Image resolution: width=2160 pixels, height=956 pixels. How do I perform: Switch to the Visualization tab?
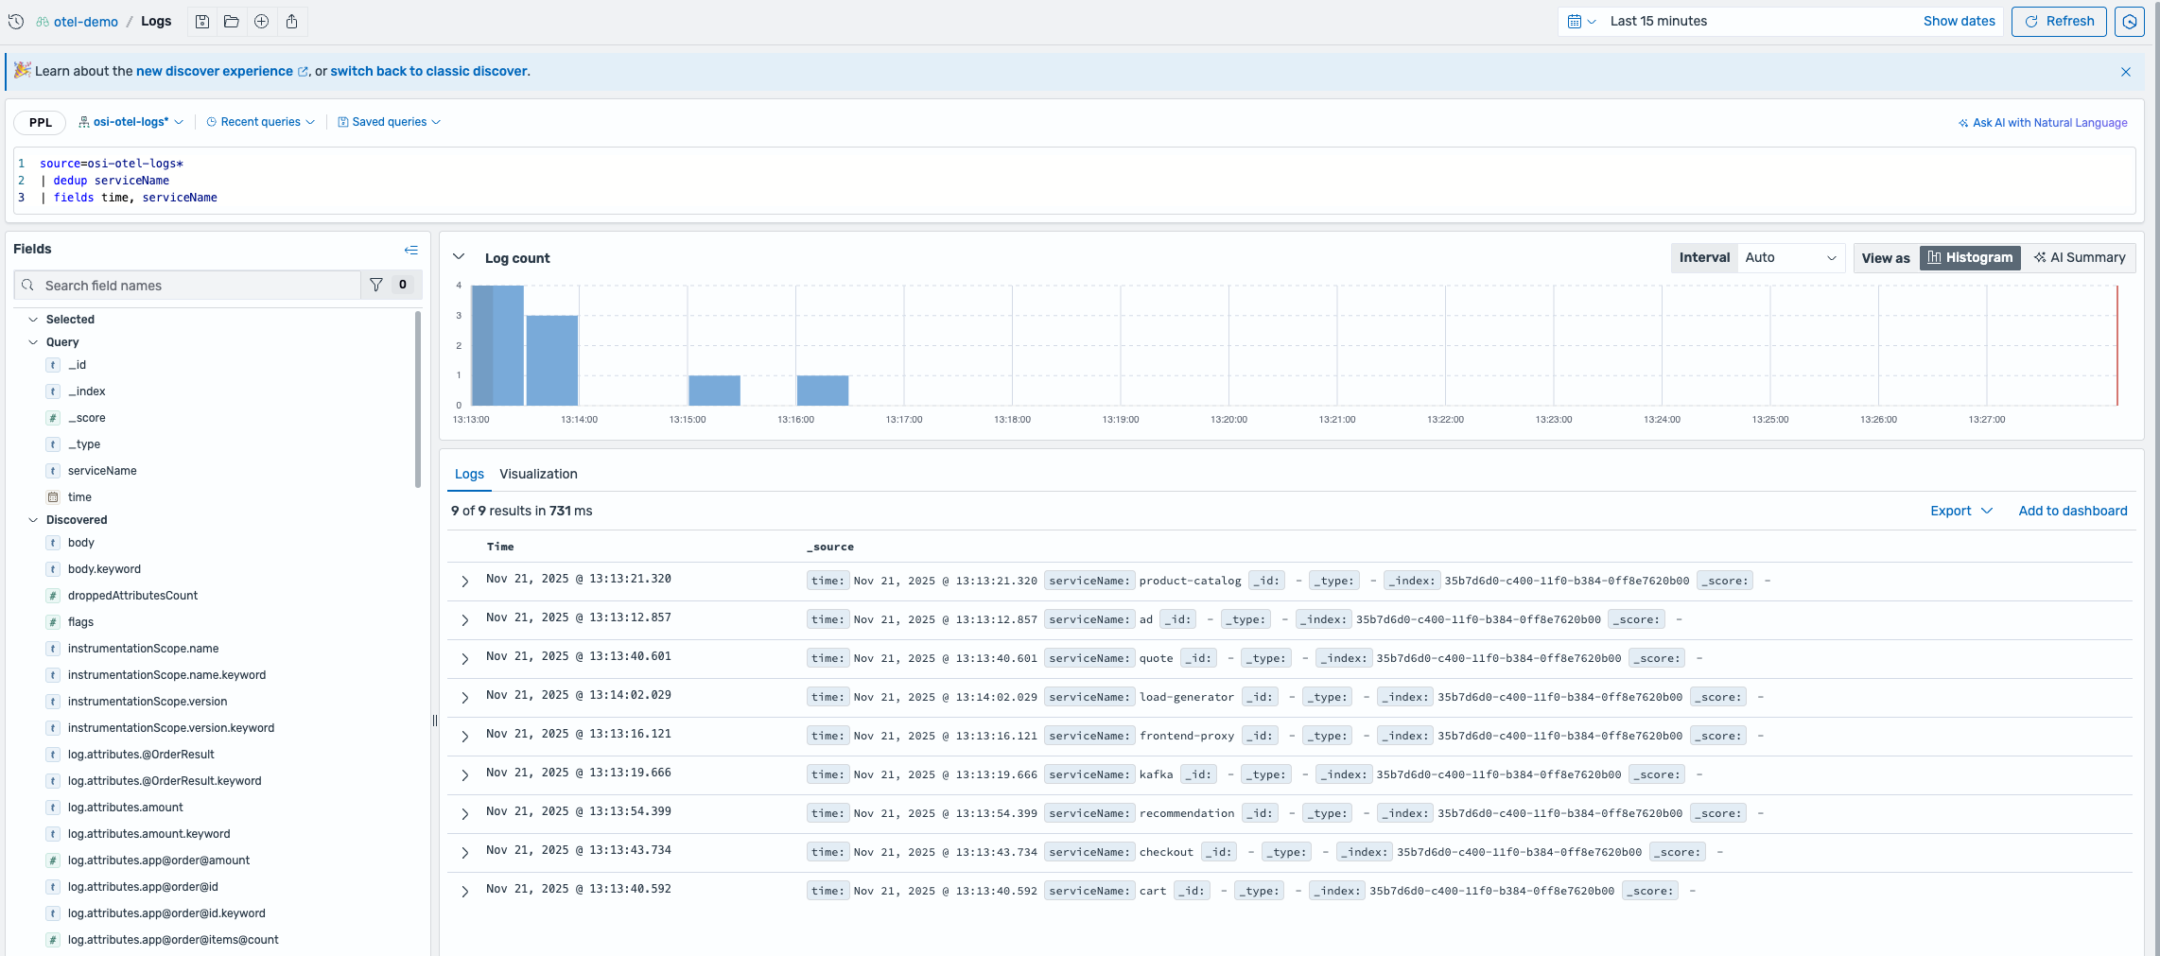538,474
